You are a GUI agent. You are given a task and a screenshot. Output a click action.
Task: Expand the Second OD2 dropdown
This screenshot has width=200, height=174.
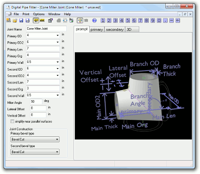click(58, 75)
